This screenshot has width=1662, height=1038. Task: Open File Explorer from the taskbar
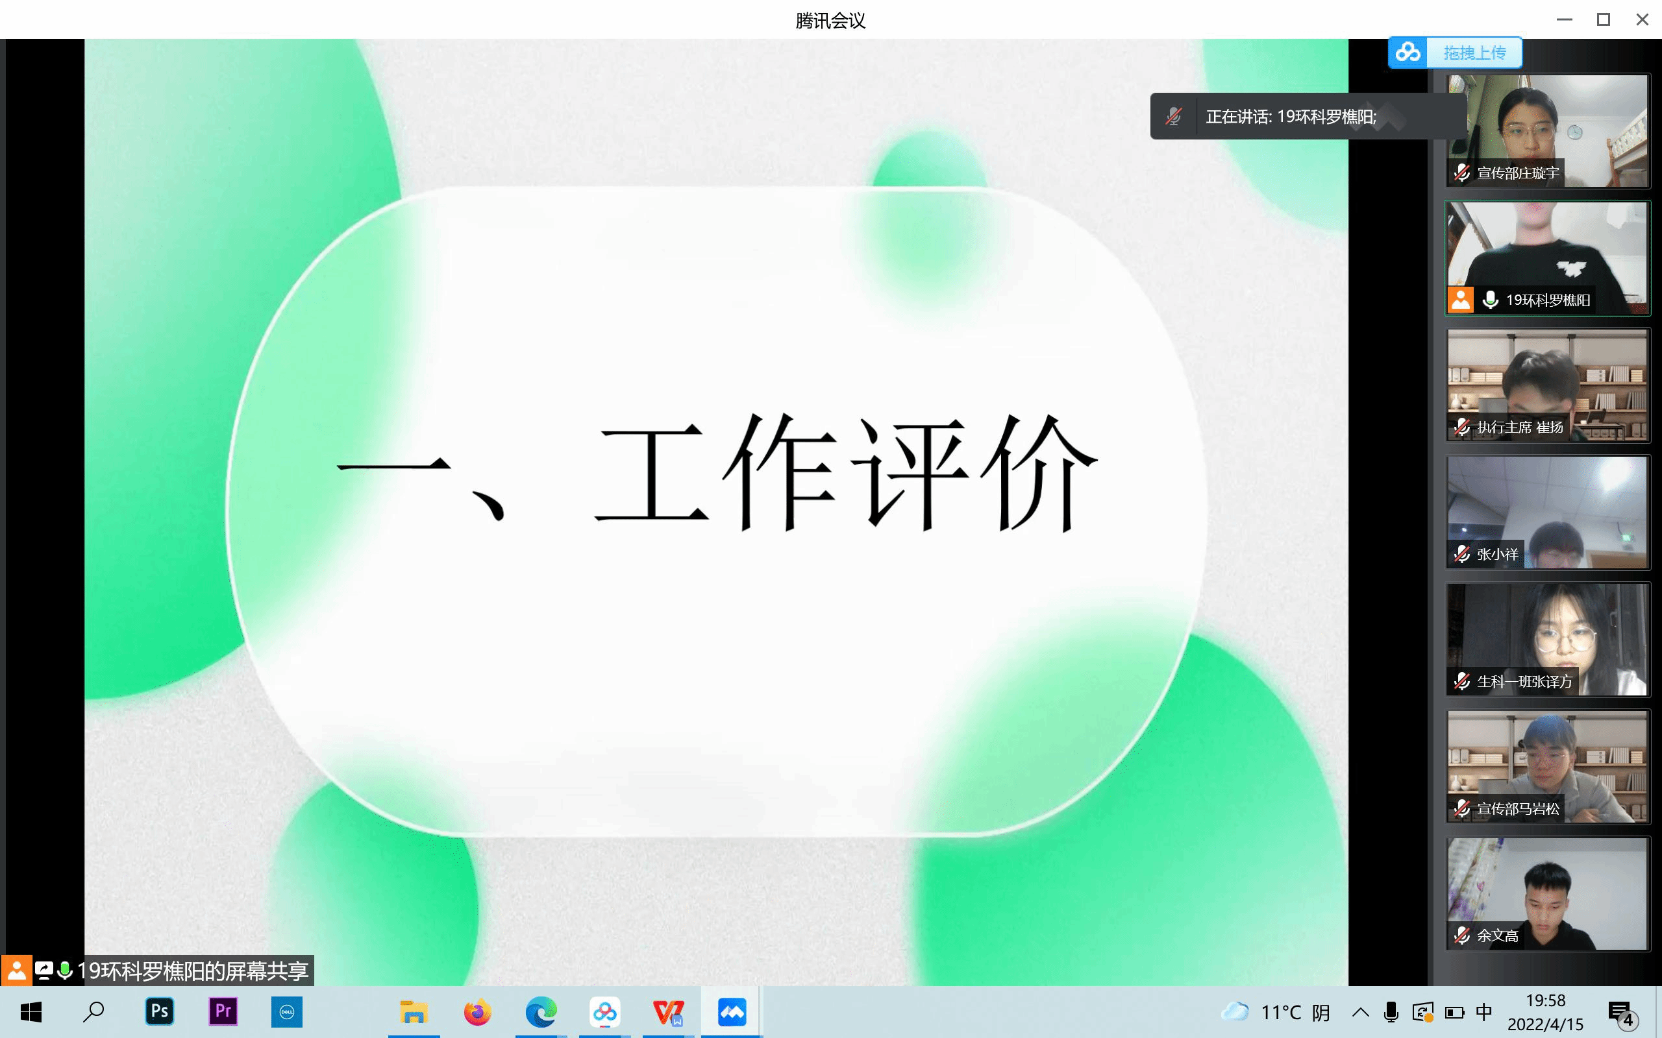[x=414, y=1012]
